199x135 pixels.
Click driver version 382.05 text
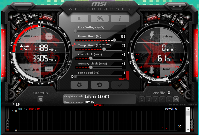[89, 102]
